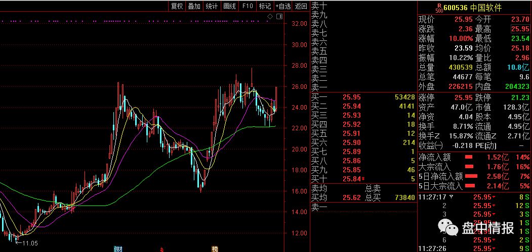Open the 统计 statistics tool
The width and height of the screenshot is (532, 252).
(212, 6)
